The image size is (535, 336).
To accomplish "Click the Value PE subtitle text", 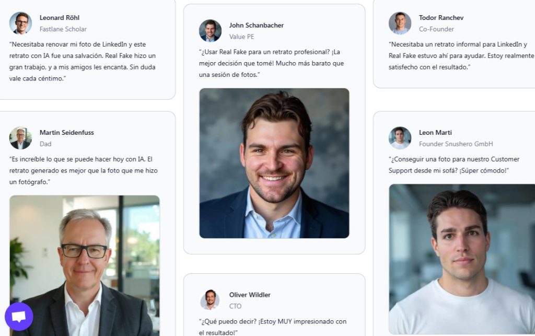I will tap(241, 37).
